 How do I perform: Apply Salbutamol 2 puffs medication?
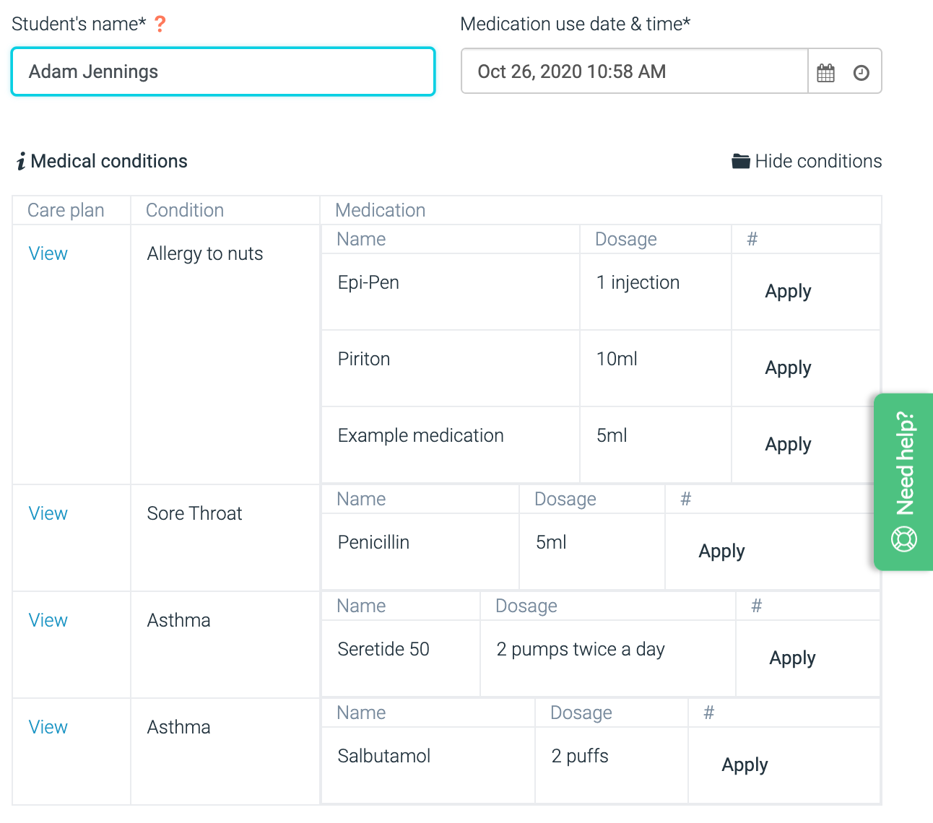pyautogui.click(x=745, y=765)
